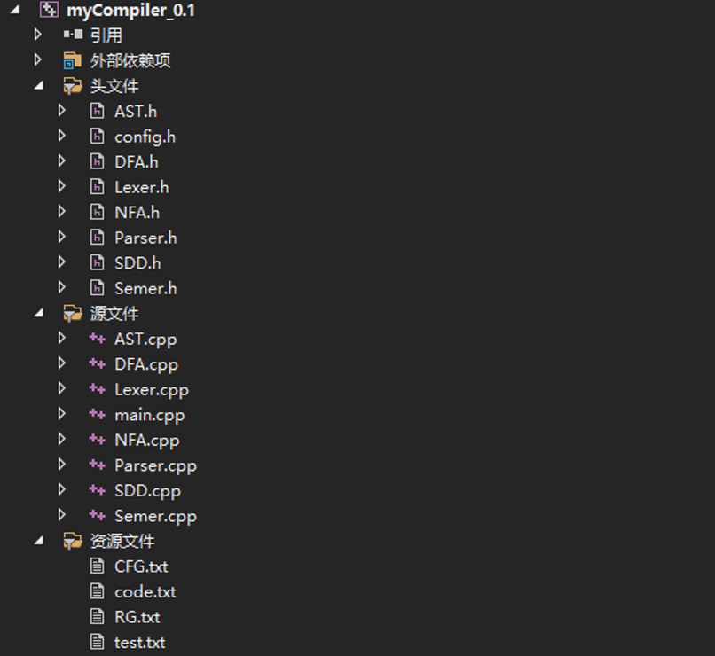Click the 外部依赖项 external dependencies icon
The height and width of the screenshot is (656, 715).
pyautogui.click(x=73, y=60)
